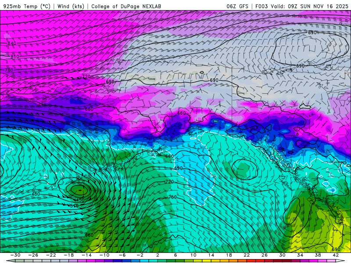Select the 840 contour label
351x263 pixels.
click(12, 43)
